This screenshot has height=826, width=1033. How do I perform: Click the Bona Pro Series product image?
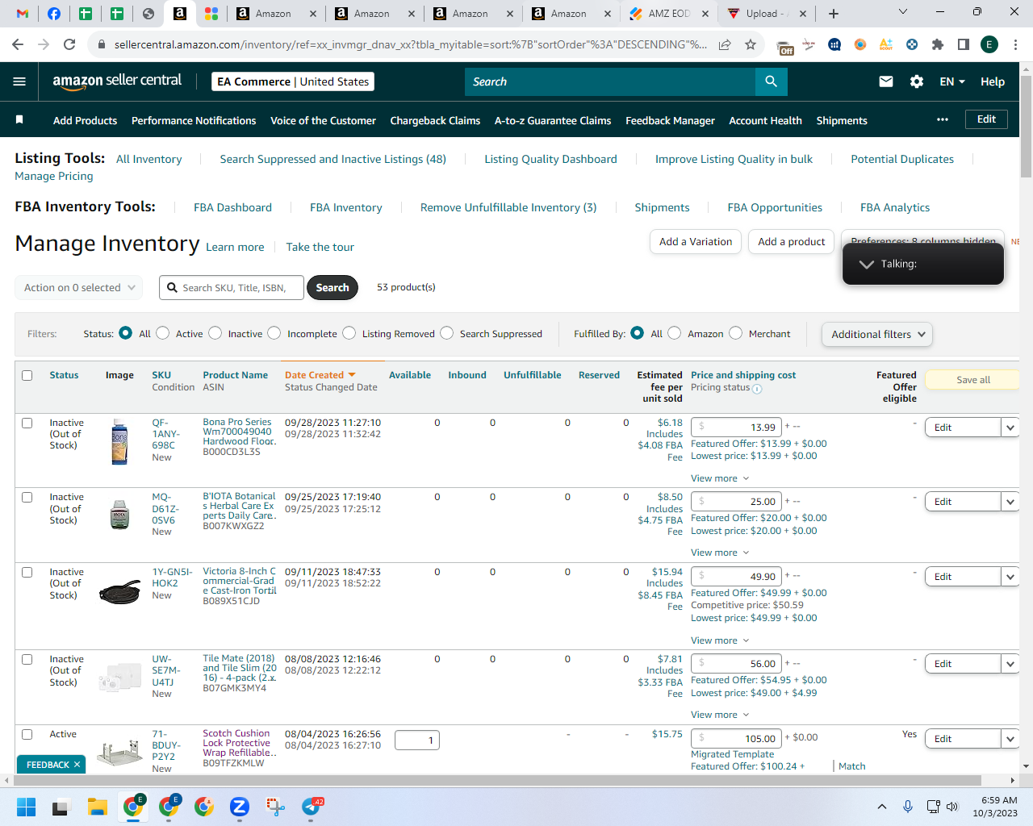tap(119, 442)
